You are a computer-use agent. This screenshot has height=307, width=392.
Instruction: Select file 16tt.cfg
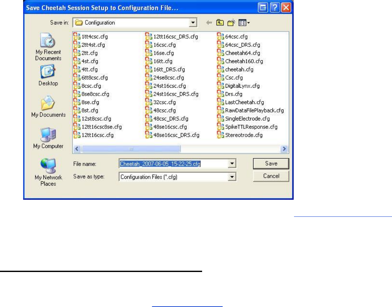tap(159, 61)
